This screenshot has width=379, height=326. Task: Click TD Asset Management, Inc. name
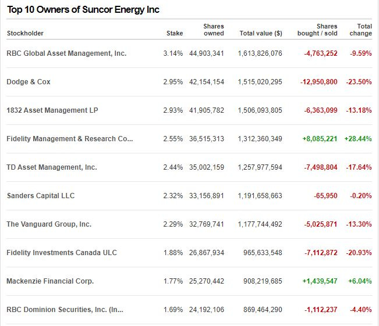point(52,167)
